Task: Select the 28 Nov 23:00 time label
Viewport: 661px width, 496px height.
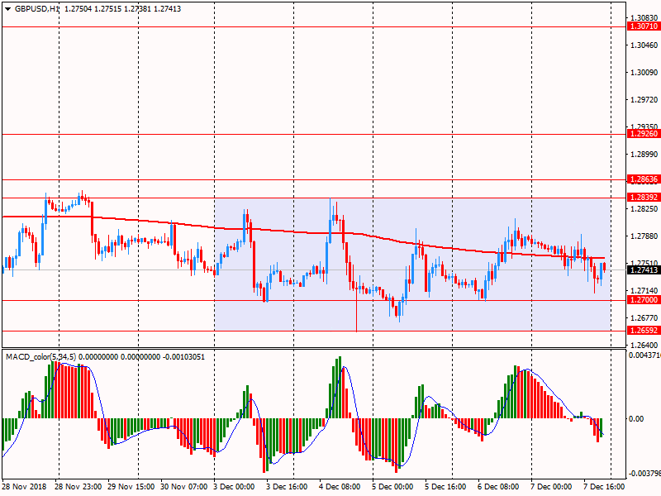Action: pos(80,487)
